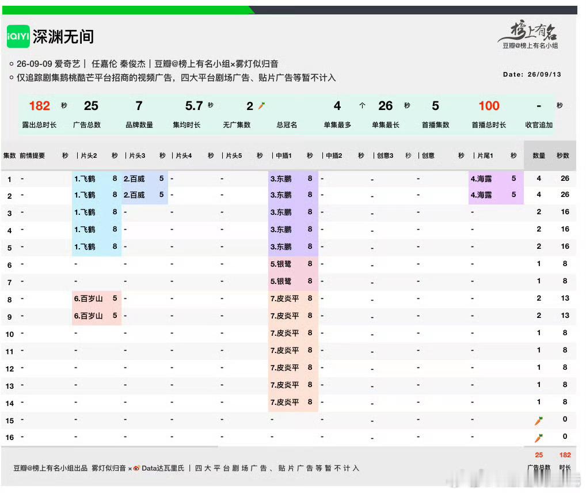The image size is (586, 493).
Task: Click the green iQIYI logo
Action: (x=18, y=36)
